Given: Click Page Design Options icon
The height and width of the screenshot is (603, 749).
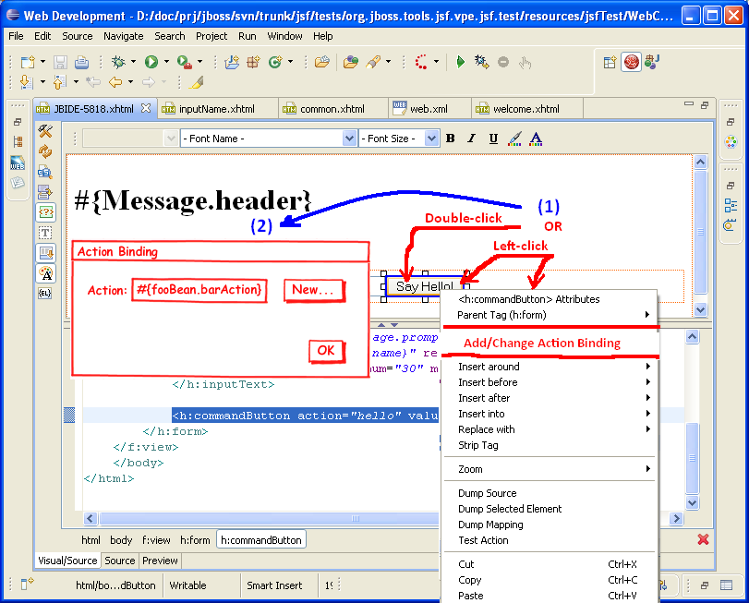Looking at the screenshot, I should tap(45, 172).
